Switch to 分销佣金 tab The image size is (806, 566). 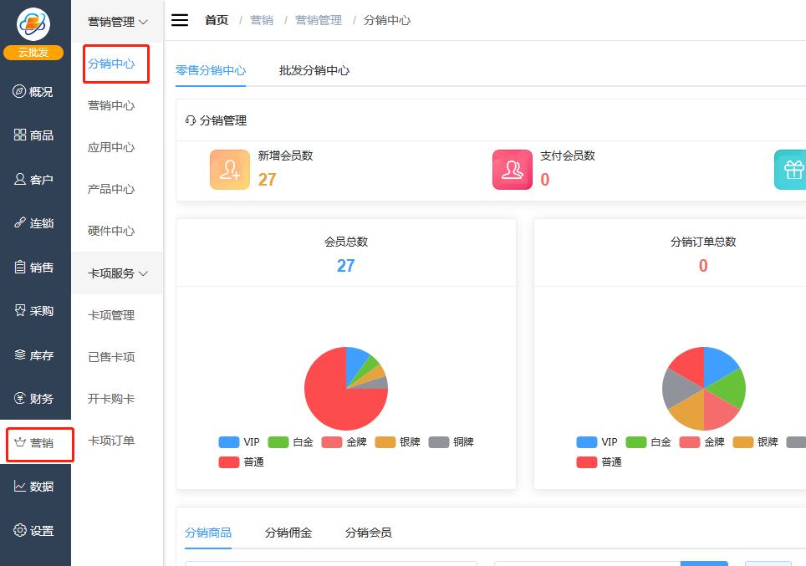pyautogui.click(x=288, y=533)
